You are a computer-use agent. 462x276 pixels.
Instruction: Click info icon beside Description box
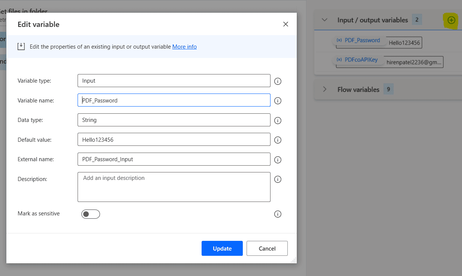(x=278, y=180)
